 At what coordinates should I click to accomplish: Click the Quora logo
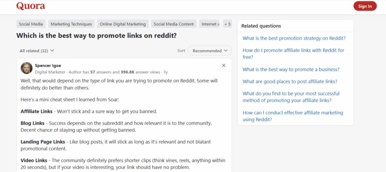31,6
